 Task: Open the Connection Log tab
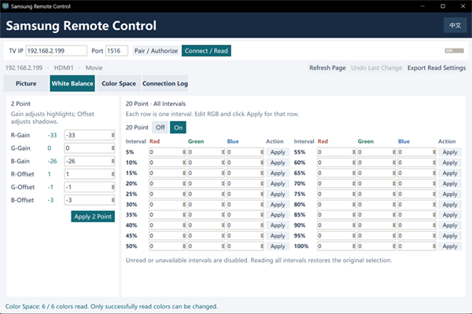(165, 83)
